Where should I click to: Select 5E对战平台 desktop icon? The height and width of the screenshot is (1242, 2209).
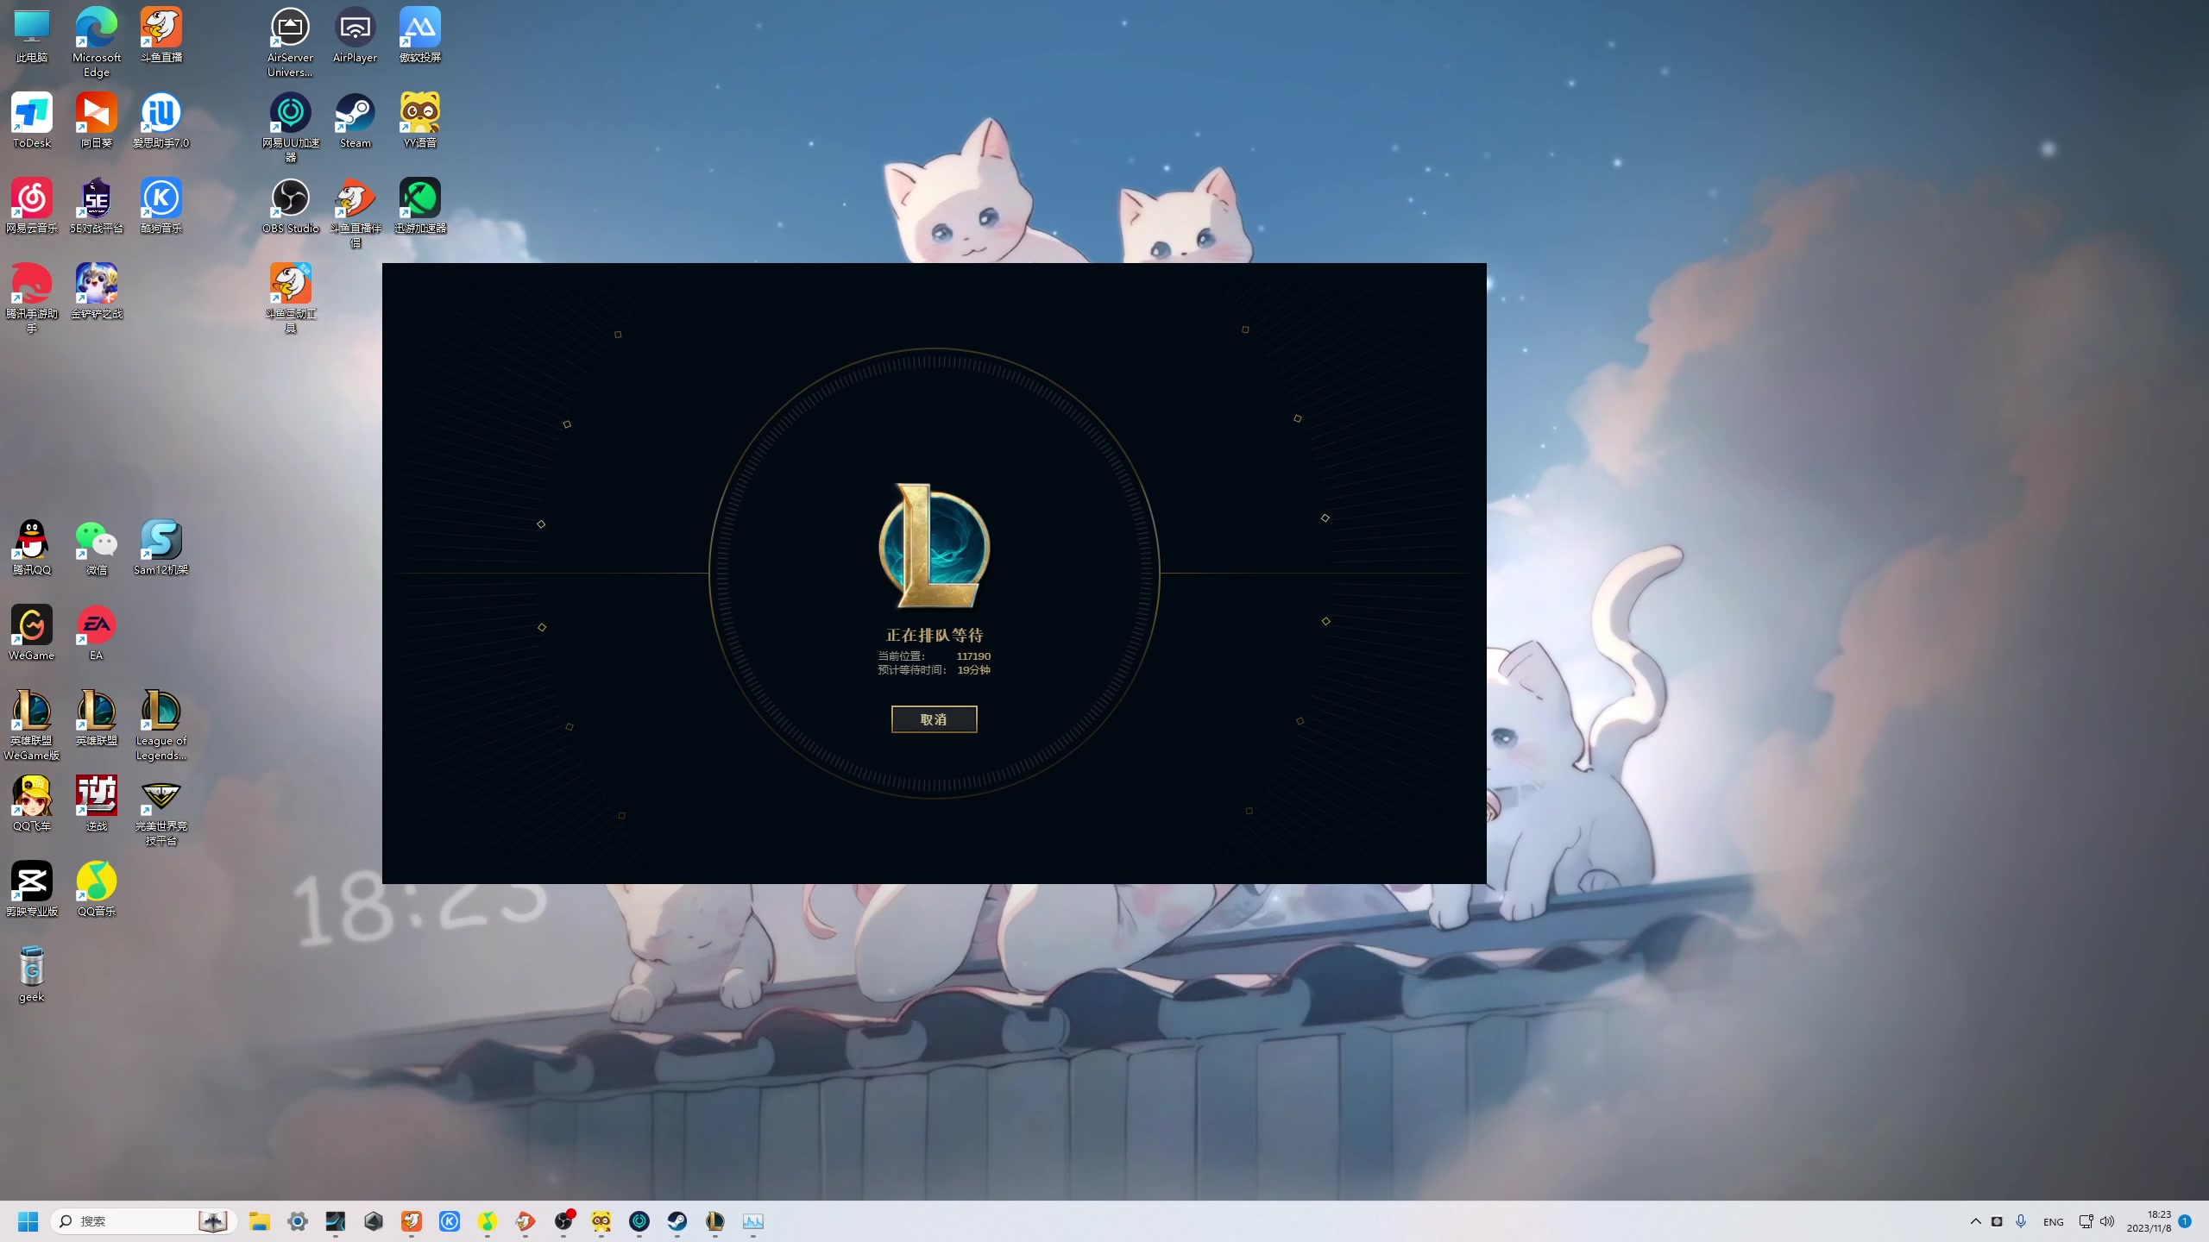97,207
